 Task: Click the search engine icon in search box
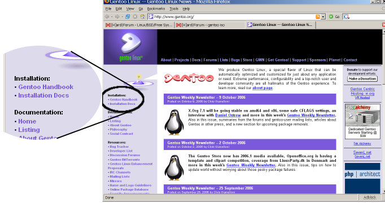click(347, 17)
